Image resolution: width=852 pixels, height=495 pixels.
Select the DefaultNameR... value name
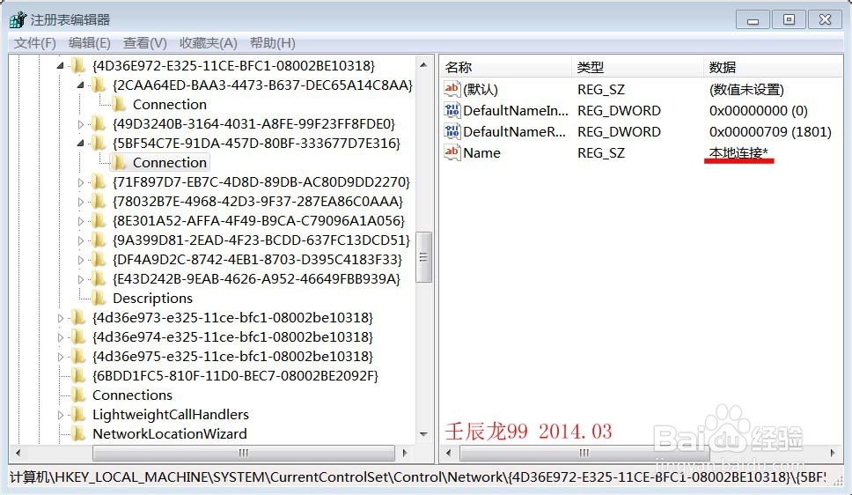[514, 132]
